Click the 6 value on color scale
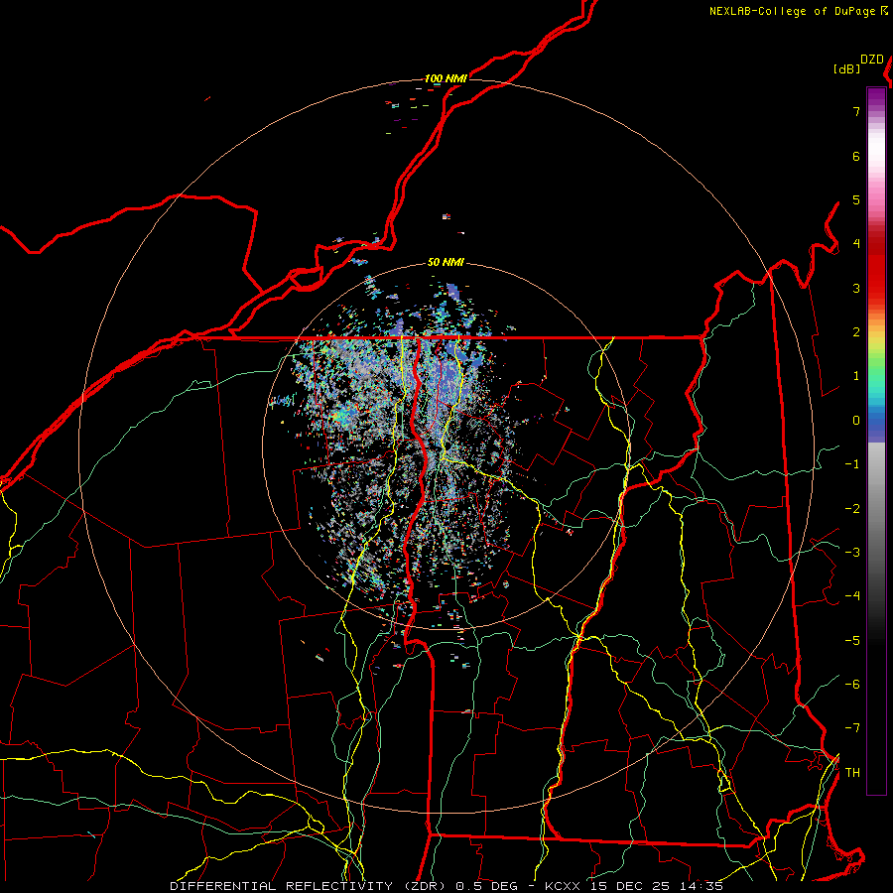This screenshot has width=893, height=893. tap(856, 156)
